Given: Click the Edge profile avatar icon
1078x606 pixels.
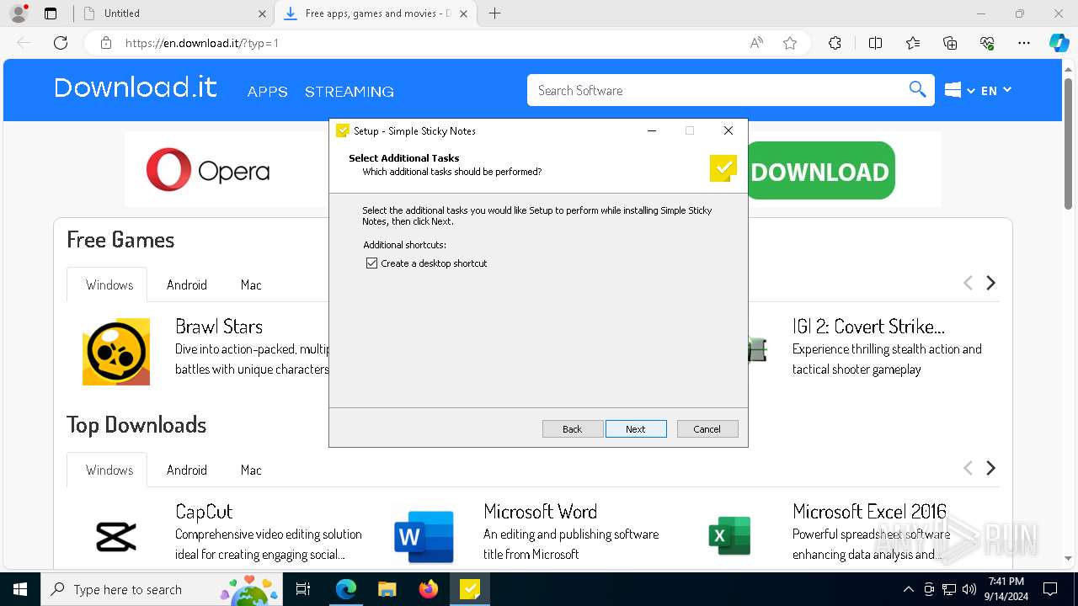Looking at the screenshot, I should tap(19, 13).
